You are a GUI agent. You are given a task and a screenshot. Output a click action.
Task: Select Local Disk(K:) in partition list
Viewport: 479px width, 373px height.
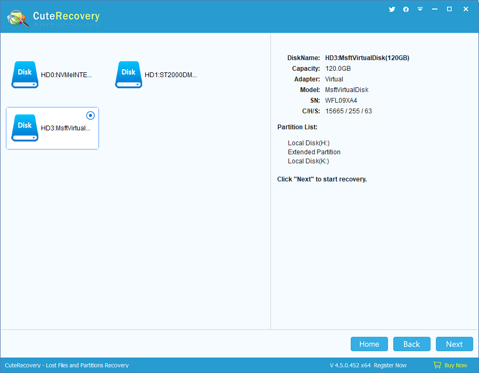pyautogui.click(x=308, y=161)
